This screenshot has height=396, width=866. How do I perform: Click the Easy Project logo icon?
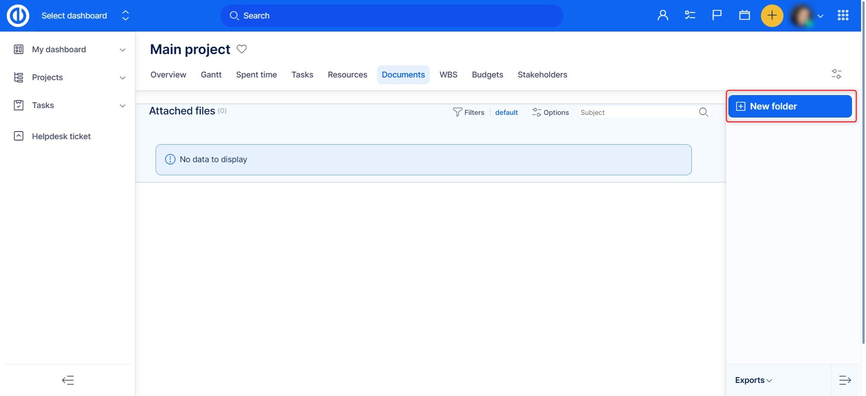18,16
